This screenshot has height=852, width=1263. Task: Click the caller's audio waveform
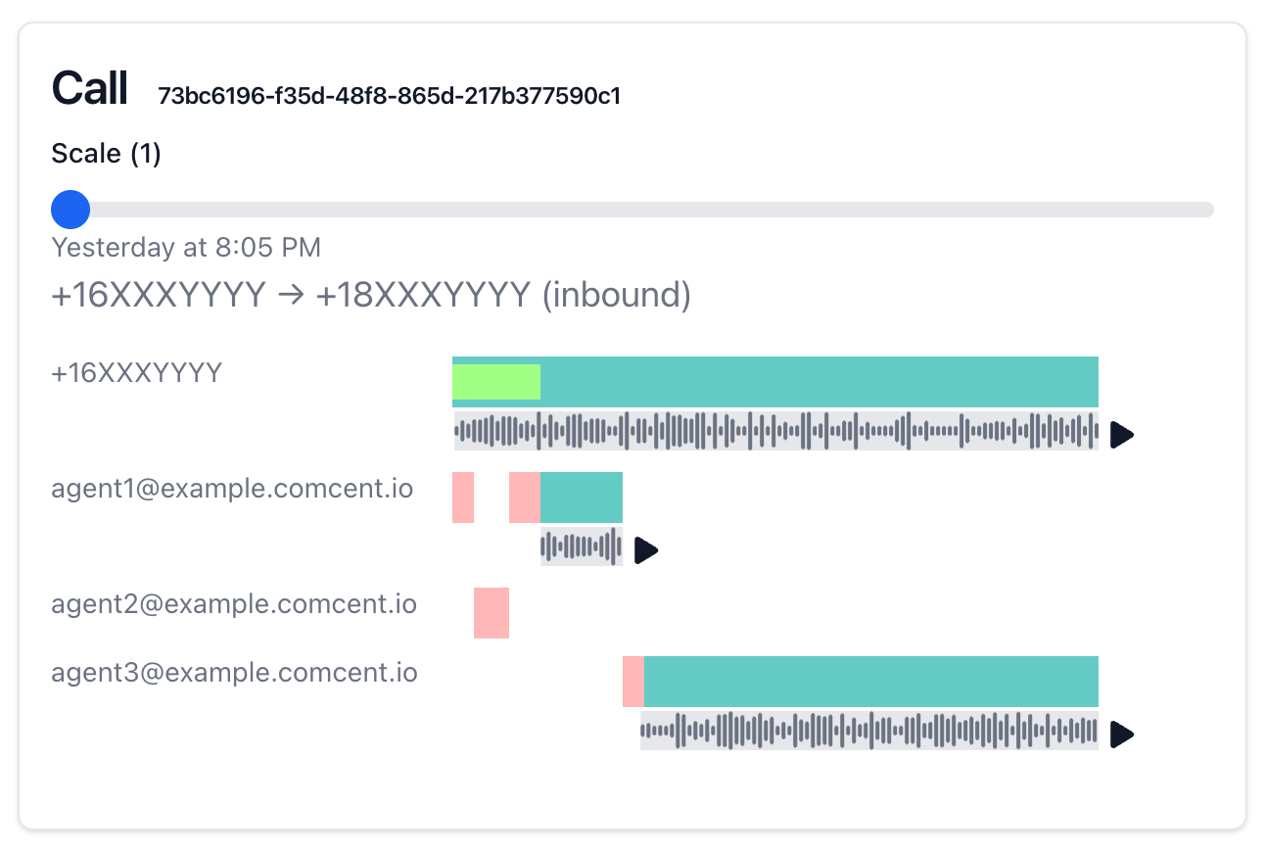pos(776,431)
